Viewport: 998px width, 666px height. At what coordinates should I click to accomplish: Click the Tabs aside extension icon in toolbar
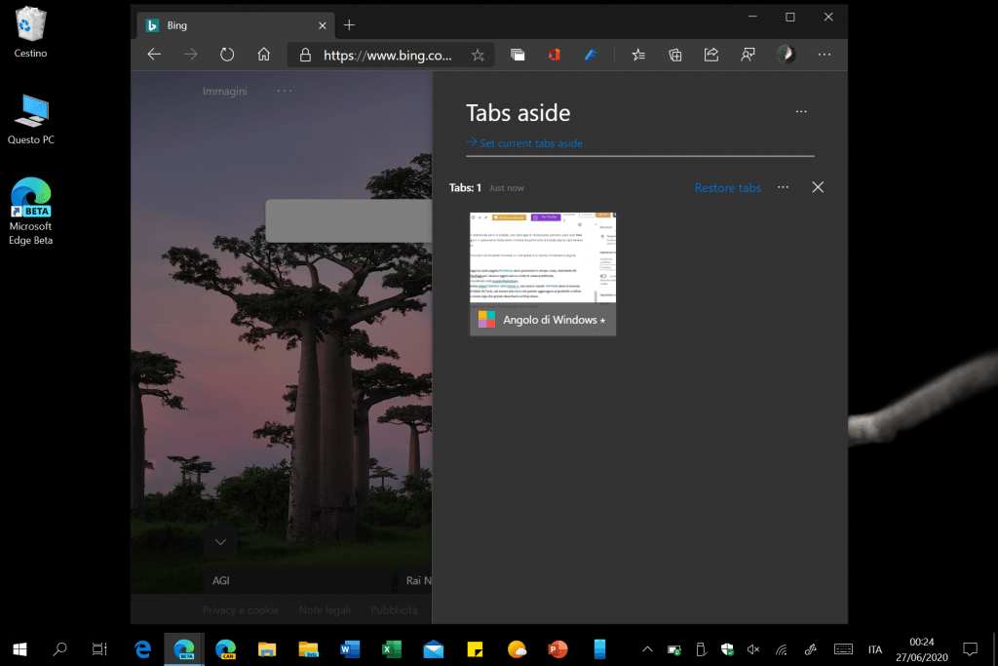click(518, 55)
